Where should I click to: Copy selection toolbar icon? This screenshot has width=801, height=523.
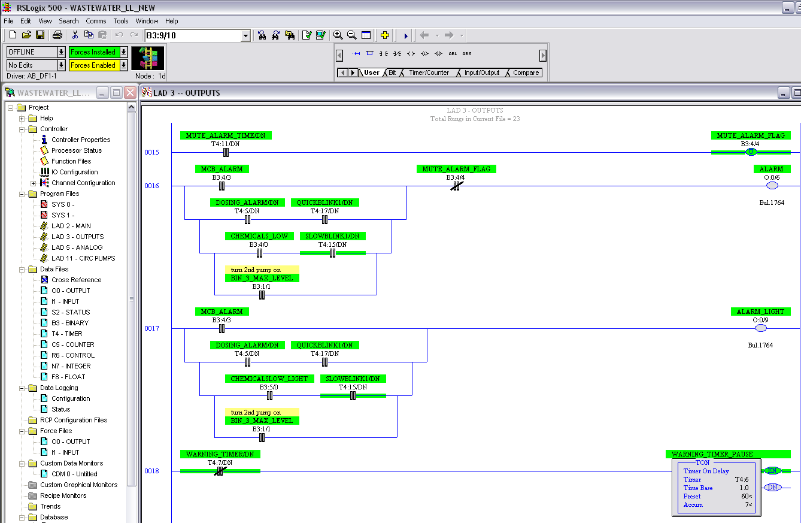(89, 35)
